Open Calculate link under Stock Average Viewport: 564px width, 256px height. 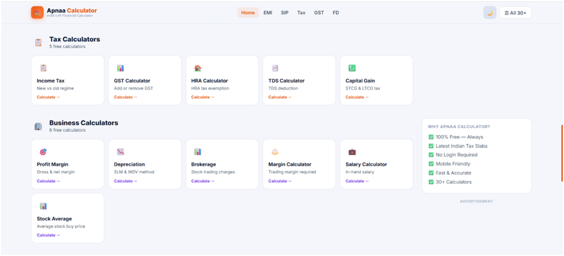[x=48, y=235]
